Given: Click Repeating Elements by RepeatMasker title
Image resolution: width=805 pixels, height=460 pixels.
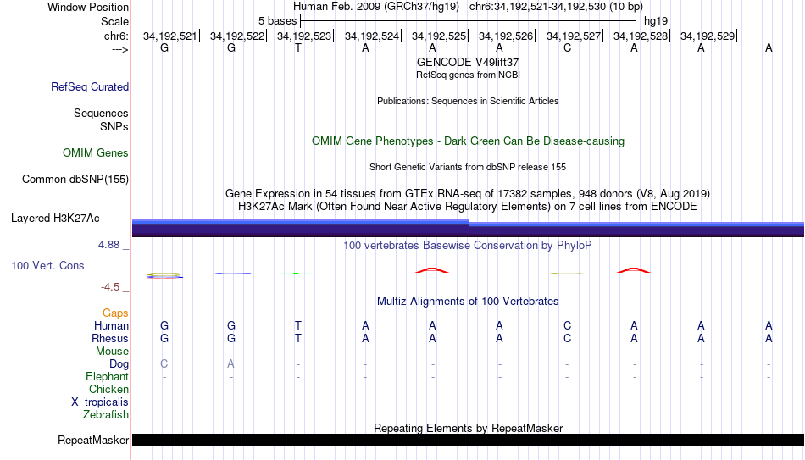Looking at the screenshot, I should pyautogui.click(x=468, y=428).
